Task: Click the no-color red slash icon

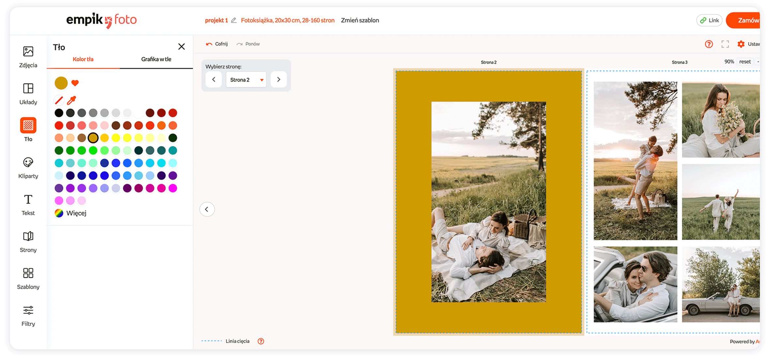Action: [59, 100]
